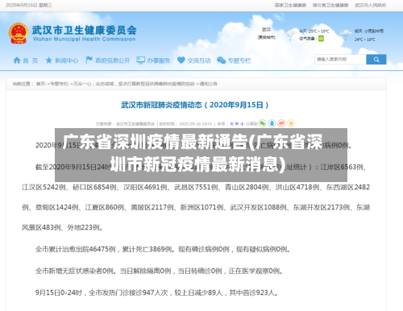Click the line starting 全市新增无症状感染者0例
Viewport: 403px width, 311px height.
(x=159, y=271)
